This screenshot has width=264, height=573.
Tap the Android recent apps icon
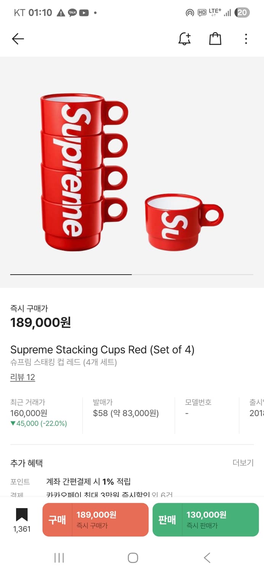coord(59,558)
